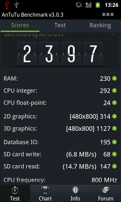Tap the red USB icon in status bar

(7, 5)
